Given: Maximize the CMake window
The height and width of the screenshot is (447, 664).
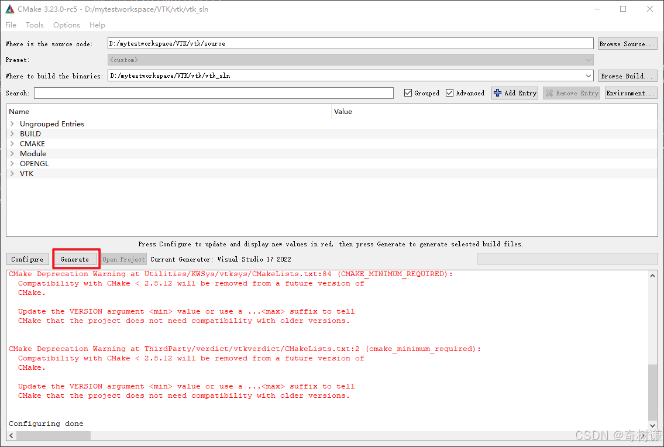Looking at the screenshot, I should pyautogui.click(x=623, y=9).
